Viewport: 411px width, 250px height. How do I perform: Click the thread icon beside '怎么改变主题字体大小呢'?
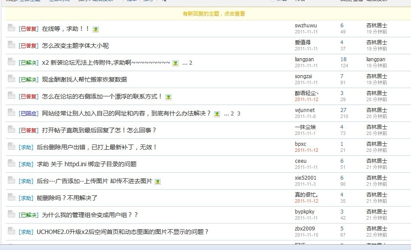(x=11, y=45)
